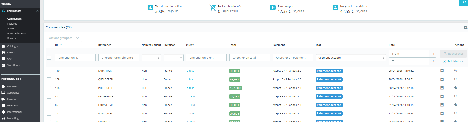Open the Nouveau client filter dropdown
The width and height of the screenshot is (468, 122).
pyautogui.click(x=151, y=58)
